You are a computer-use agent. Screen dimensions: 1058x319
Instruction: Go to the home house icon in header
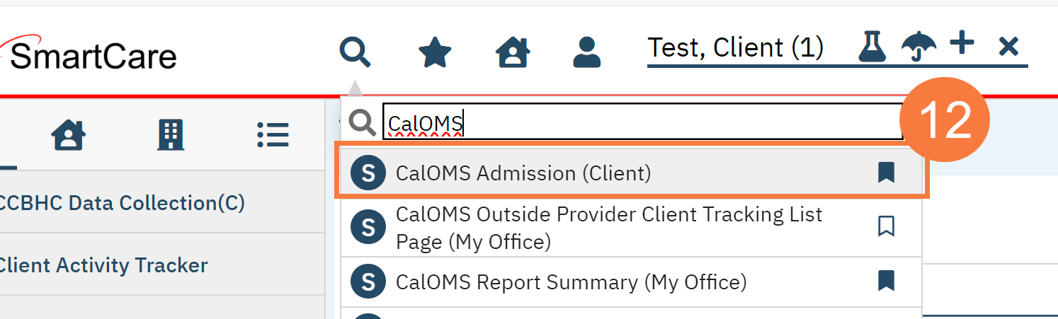tap(513, 52)
